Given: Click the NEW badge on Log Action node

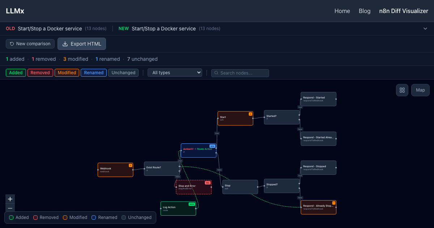Looking at the screenshot, I should coord(192,204).
